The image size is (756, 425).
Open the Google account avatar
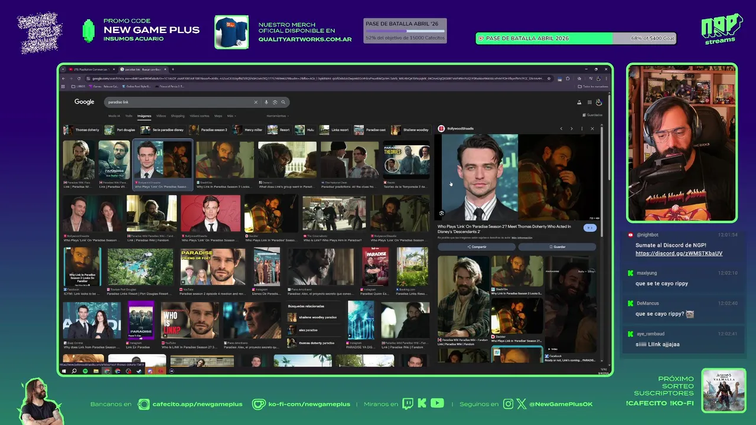[598, 102]
